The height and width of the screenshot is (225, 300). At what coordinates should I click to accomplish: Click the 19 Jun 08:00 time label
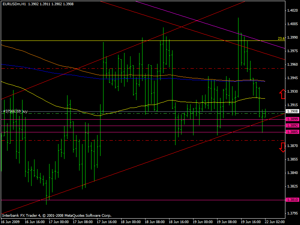click(x=228, y=222)
